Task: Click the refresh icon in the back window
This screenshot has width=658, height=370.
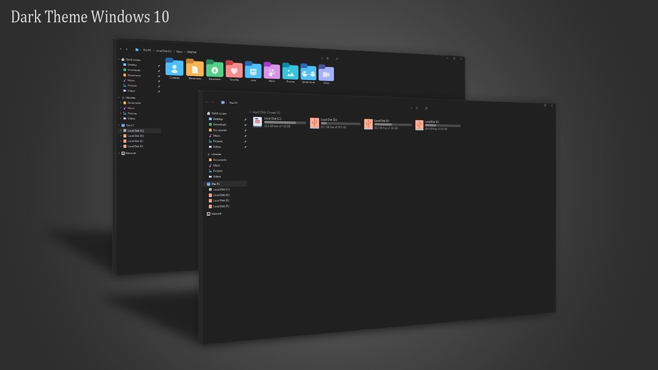Action: tap(328, 59)
